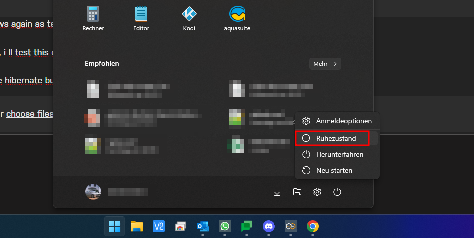The width and height of the screenshot is (474, 238).
Task: Open the user profile avatar
Action: click(x=93, y=192)
